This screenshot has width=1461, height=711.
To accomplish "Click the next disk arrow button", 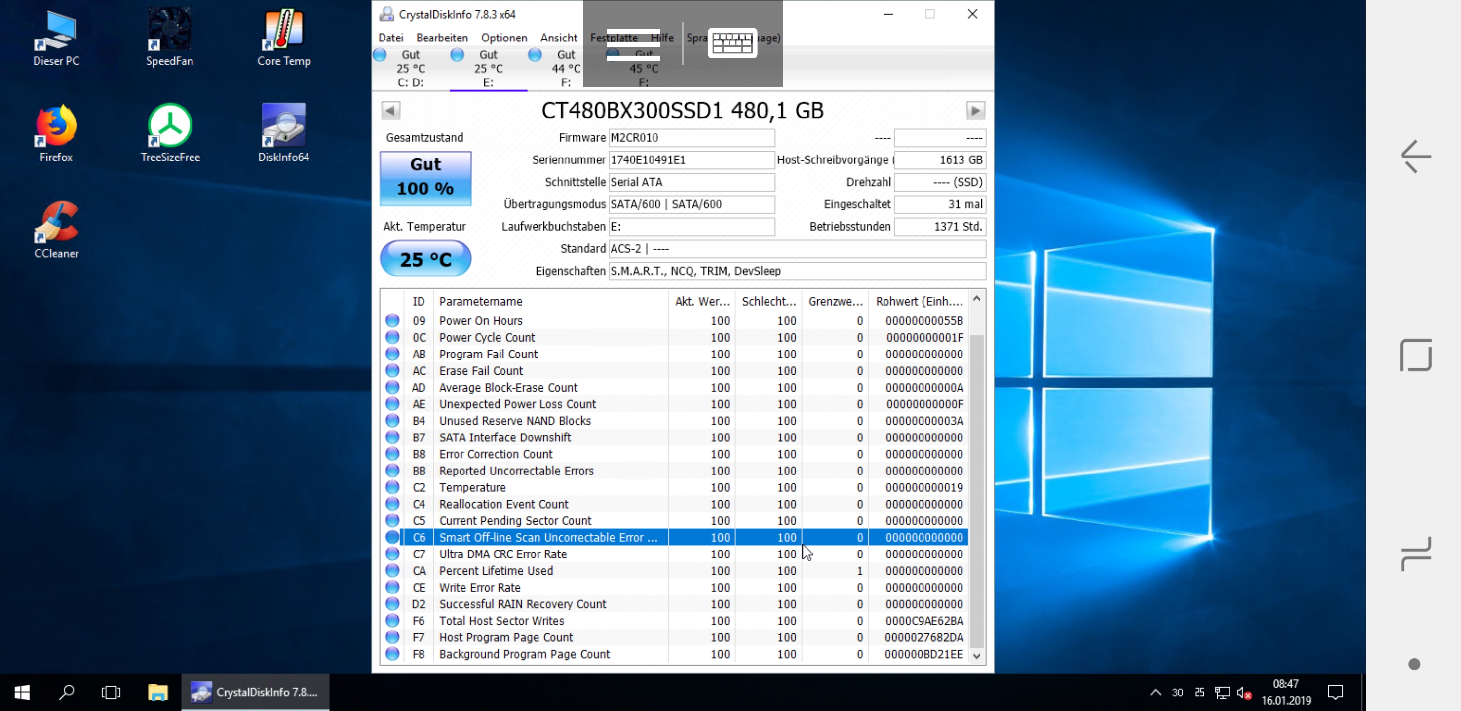I will 975,110.
